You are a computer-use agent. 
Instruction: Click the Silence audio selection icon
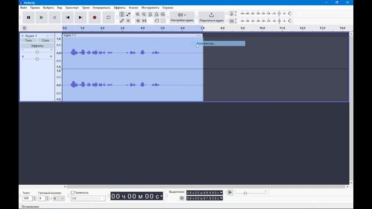click(x=144, y=21)
